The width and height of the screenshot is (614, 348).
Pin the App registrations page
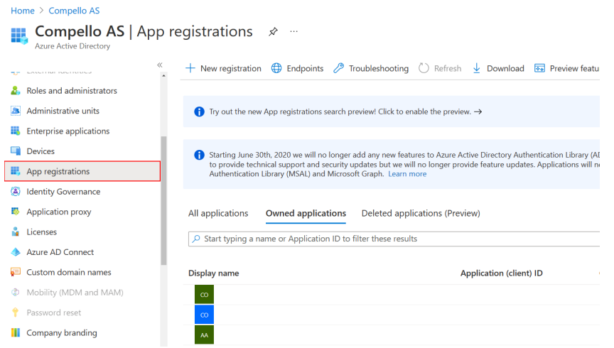[x=273, y=32]
